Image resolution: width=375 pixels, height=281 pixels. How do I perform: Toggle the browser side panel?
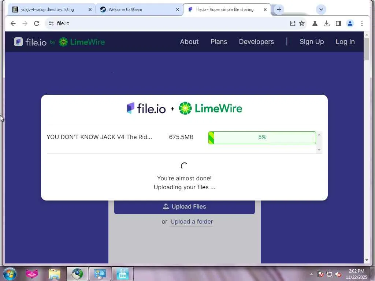[x=338, y=23]
